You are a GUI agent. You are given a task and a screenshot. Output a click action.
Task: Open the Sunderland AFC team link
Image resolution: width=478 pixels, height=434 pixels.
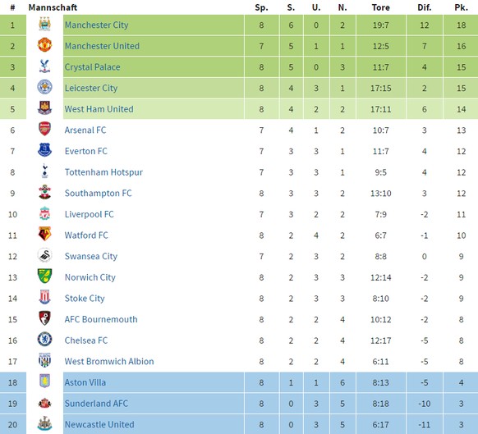(96, 404)
